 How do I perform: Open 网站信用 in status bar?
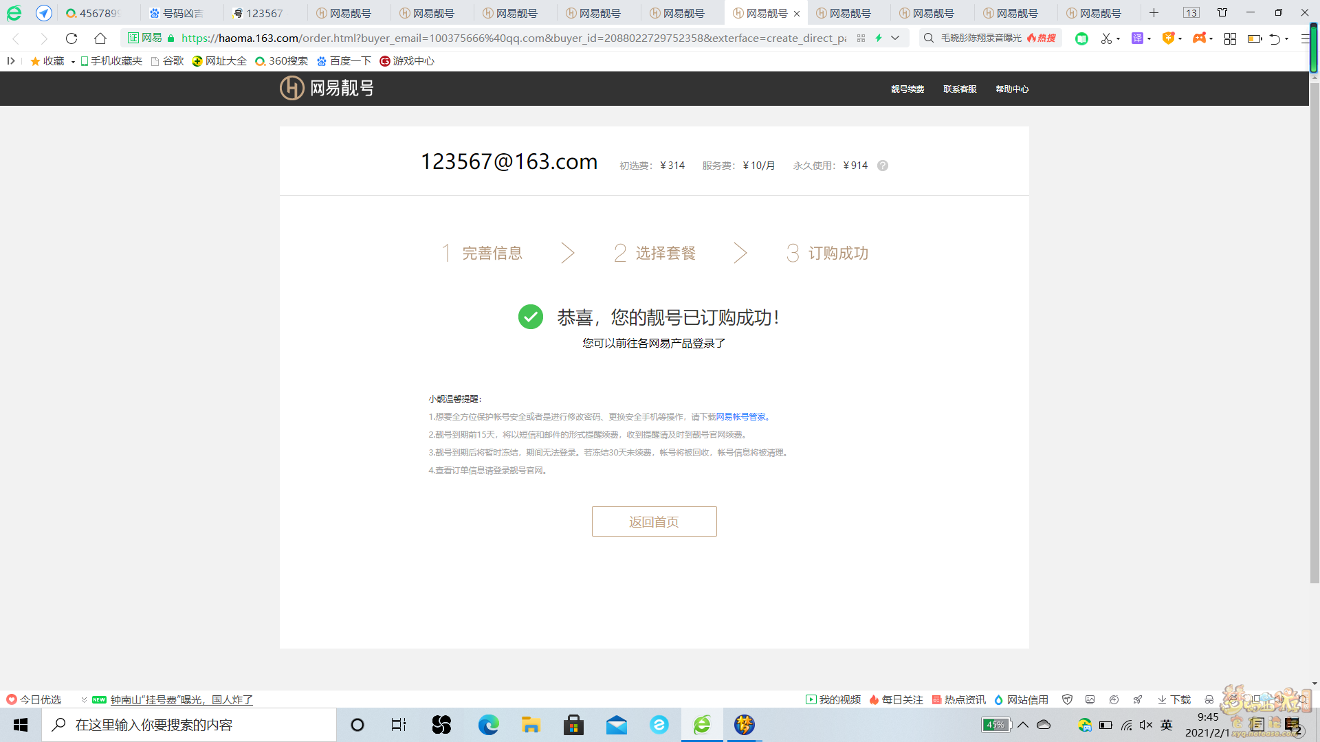click(1021, 699)
